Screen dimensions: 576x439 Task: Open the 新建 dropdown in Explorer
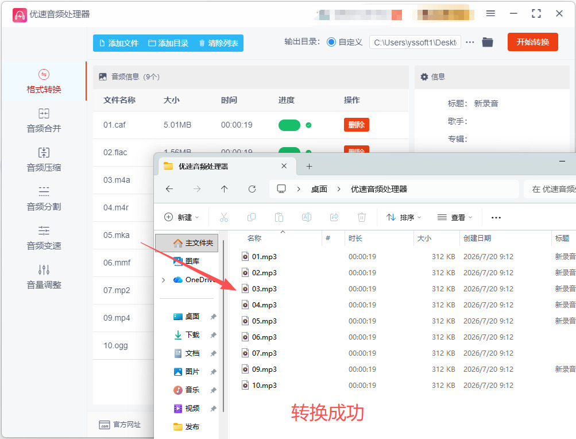[x=181, y=217]
